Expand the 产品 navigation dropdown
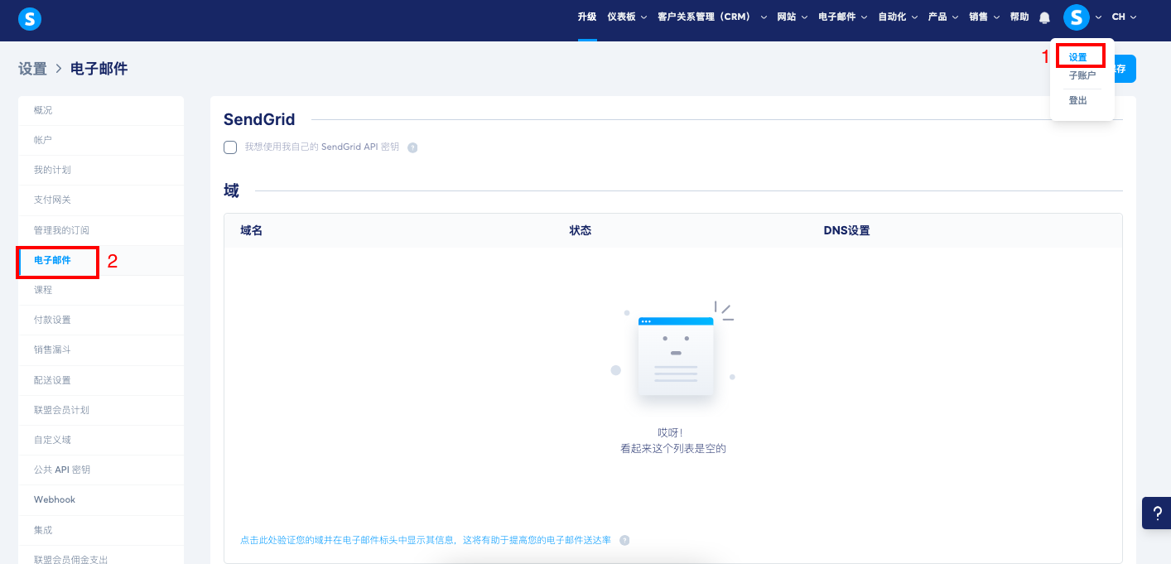Image resolution: width=1171 pixels, height=564 pixels. [943, 17]
